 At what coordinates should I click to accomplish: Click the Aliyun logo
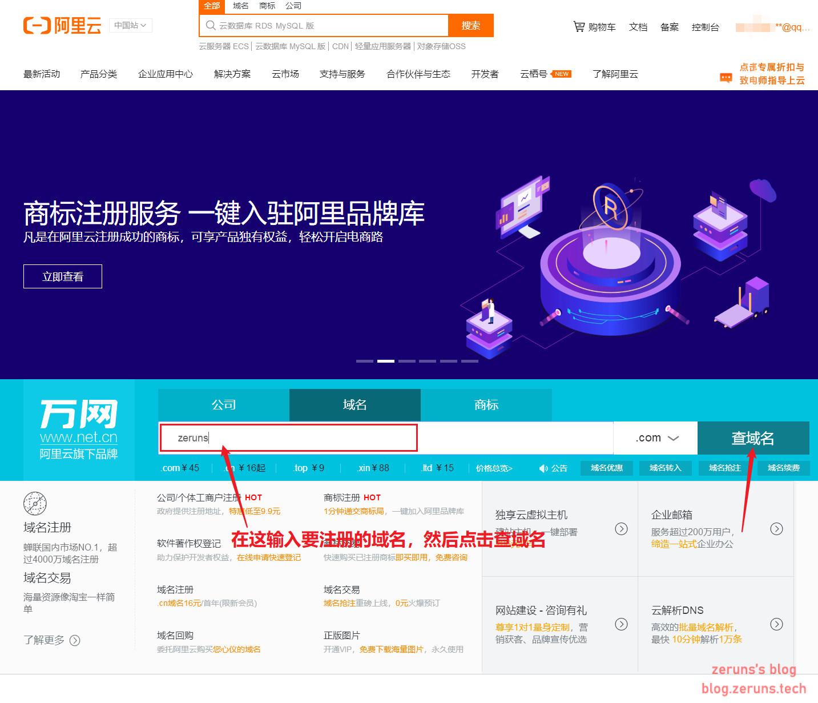[62, 26]
